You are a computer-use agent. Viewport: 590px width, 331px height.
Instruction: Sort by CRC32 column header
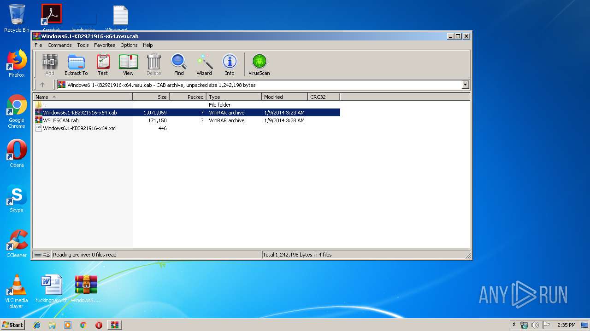(324, 97)
